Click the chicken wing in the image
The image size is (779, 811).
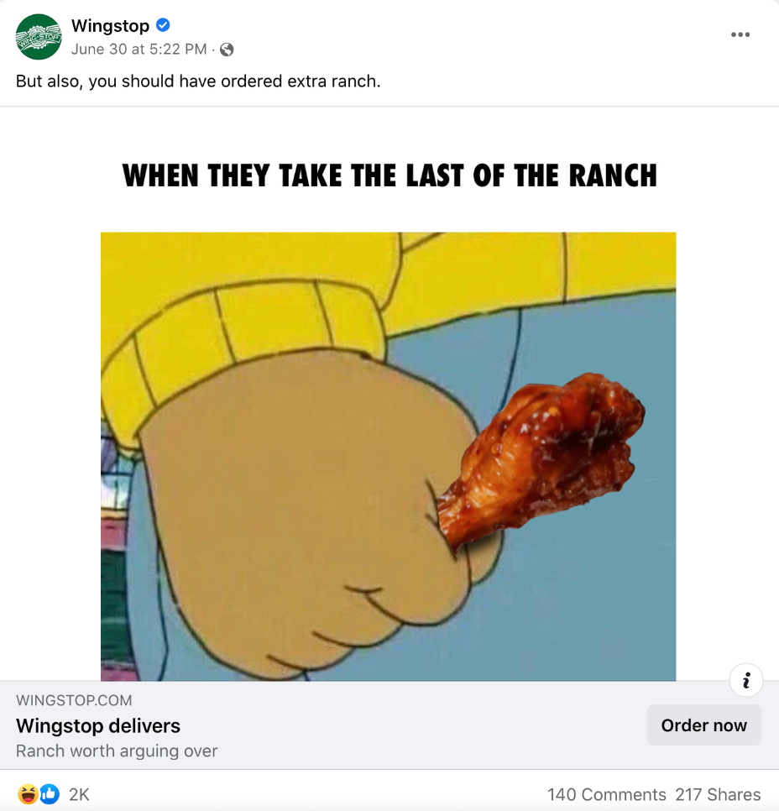coord(541,462)
